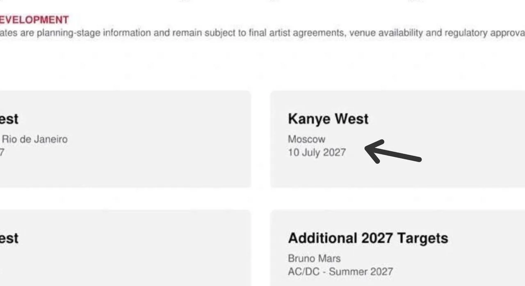Click the Moscow city label

[306, 139]
